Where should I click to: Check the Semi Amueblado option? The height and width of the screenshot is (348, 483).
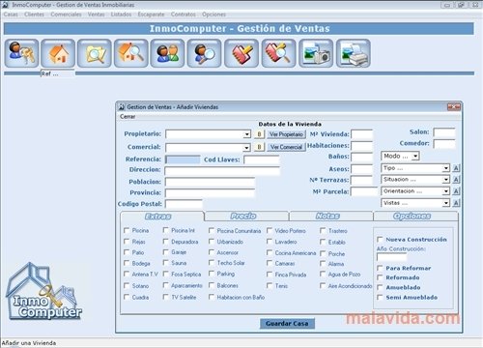click(380, 297)
